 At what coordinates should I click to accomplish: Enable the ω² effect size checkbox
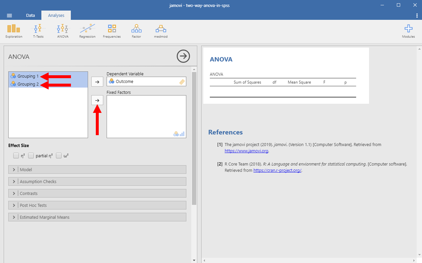tap(59, 156)
